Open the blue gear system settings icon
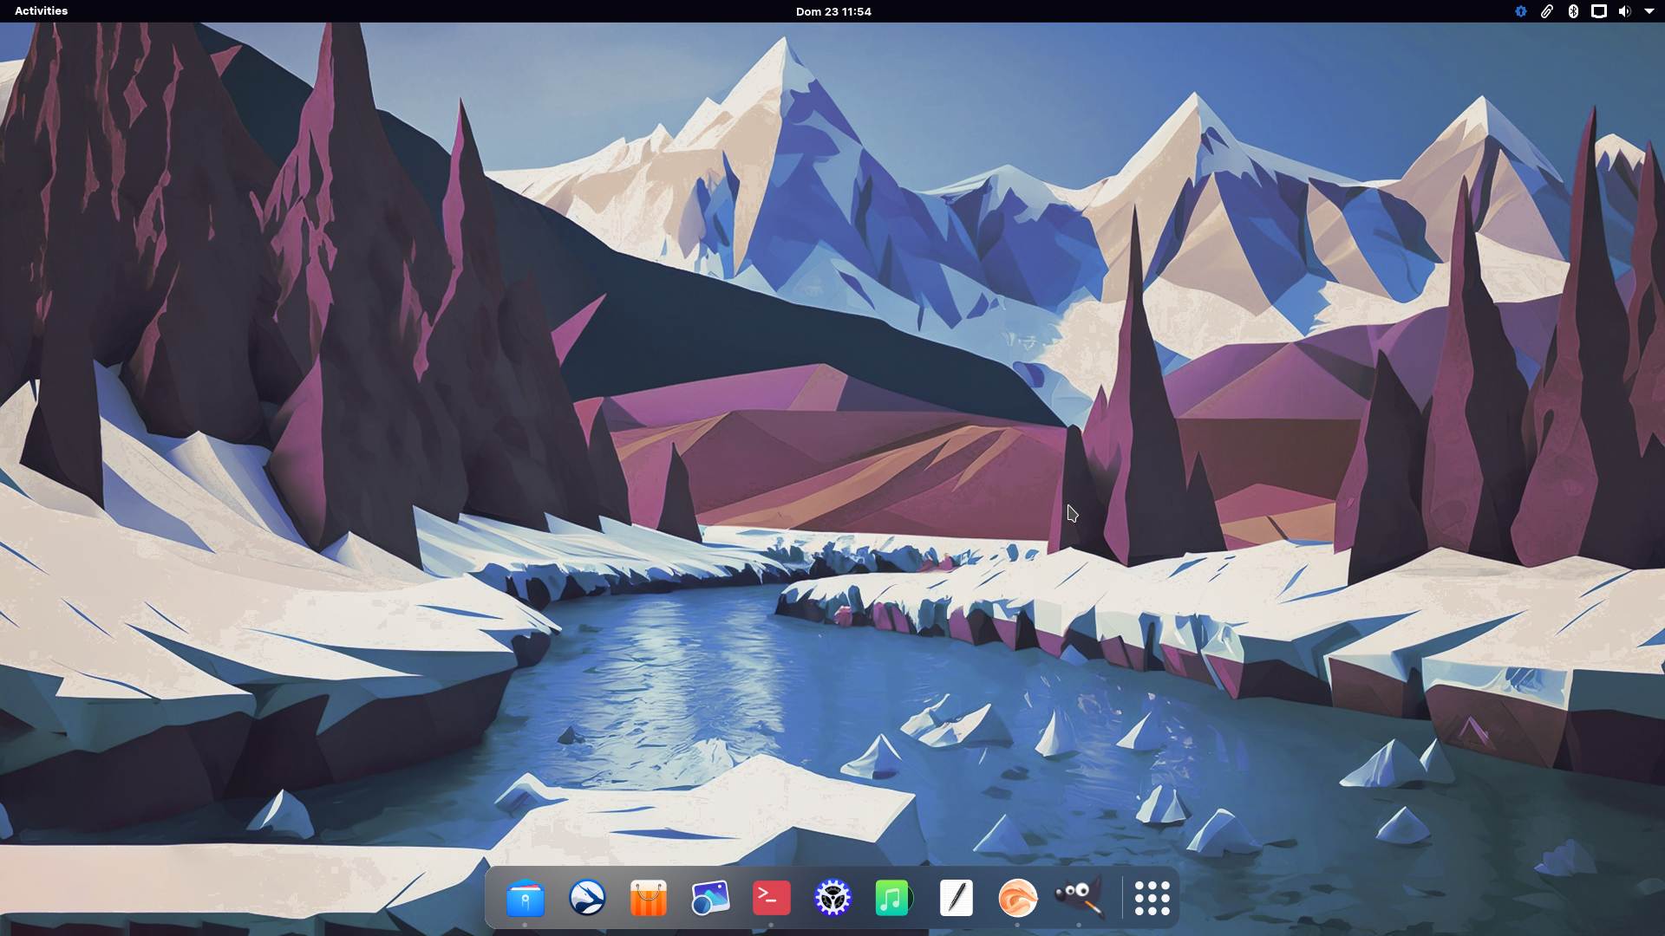This screenshot has width=1665, height=936. click(x=832, y=898)
